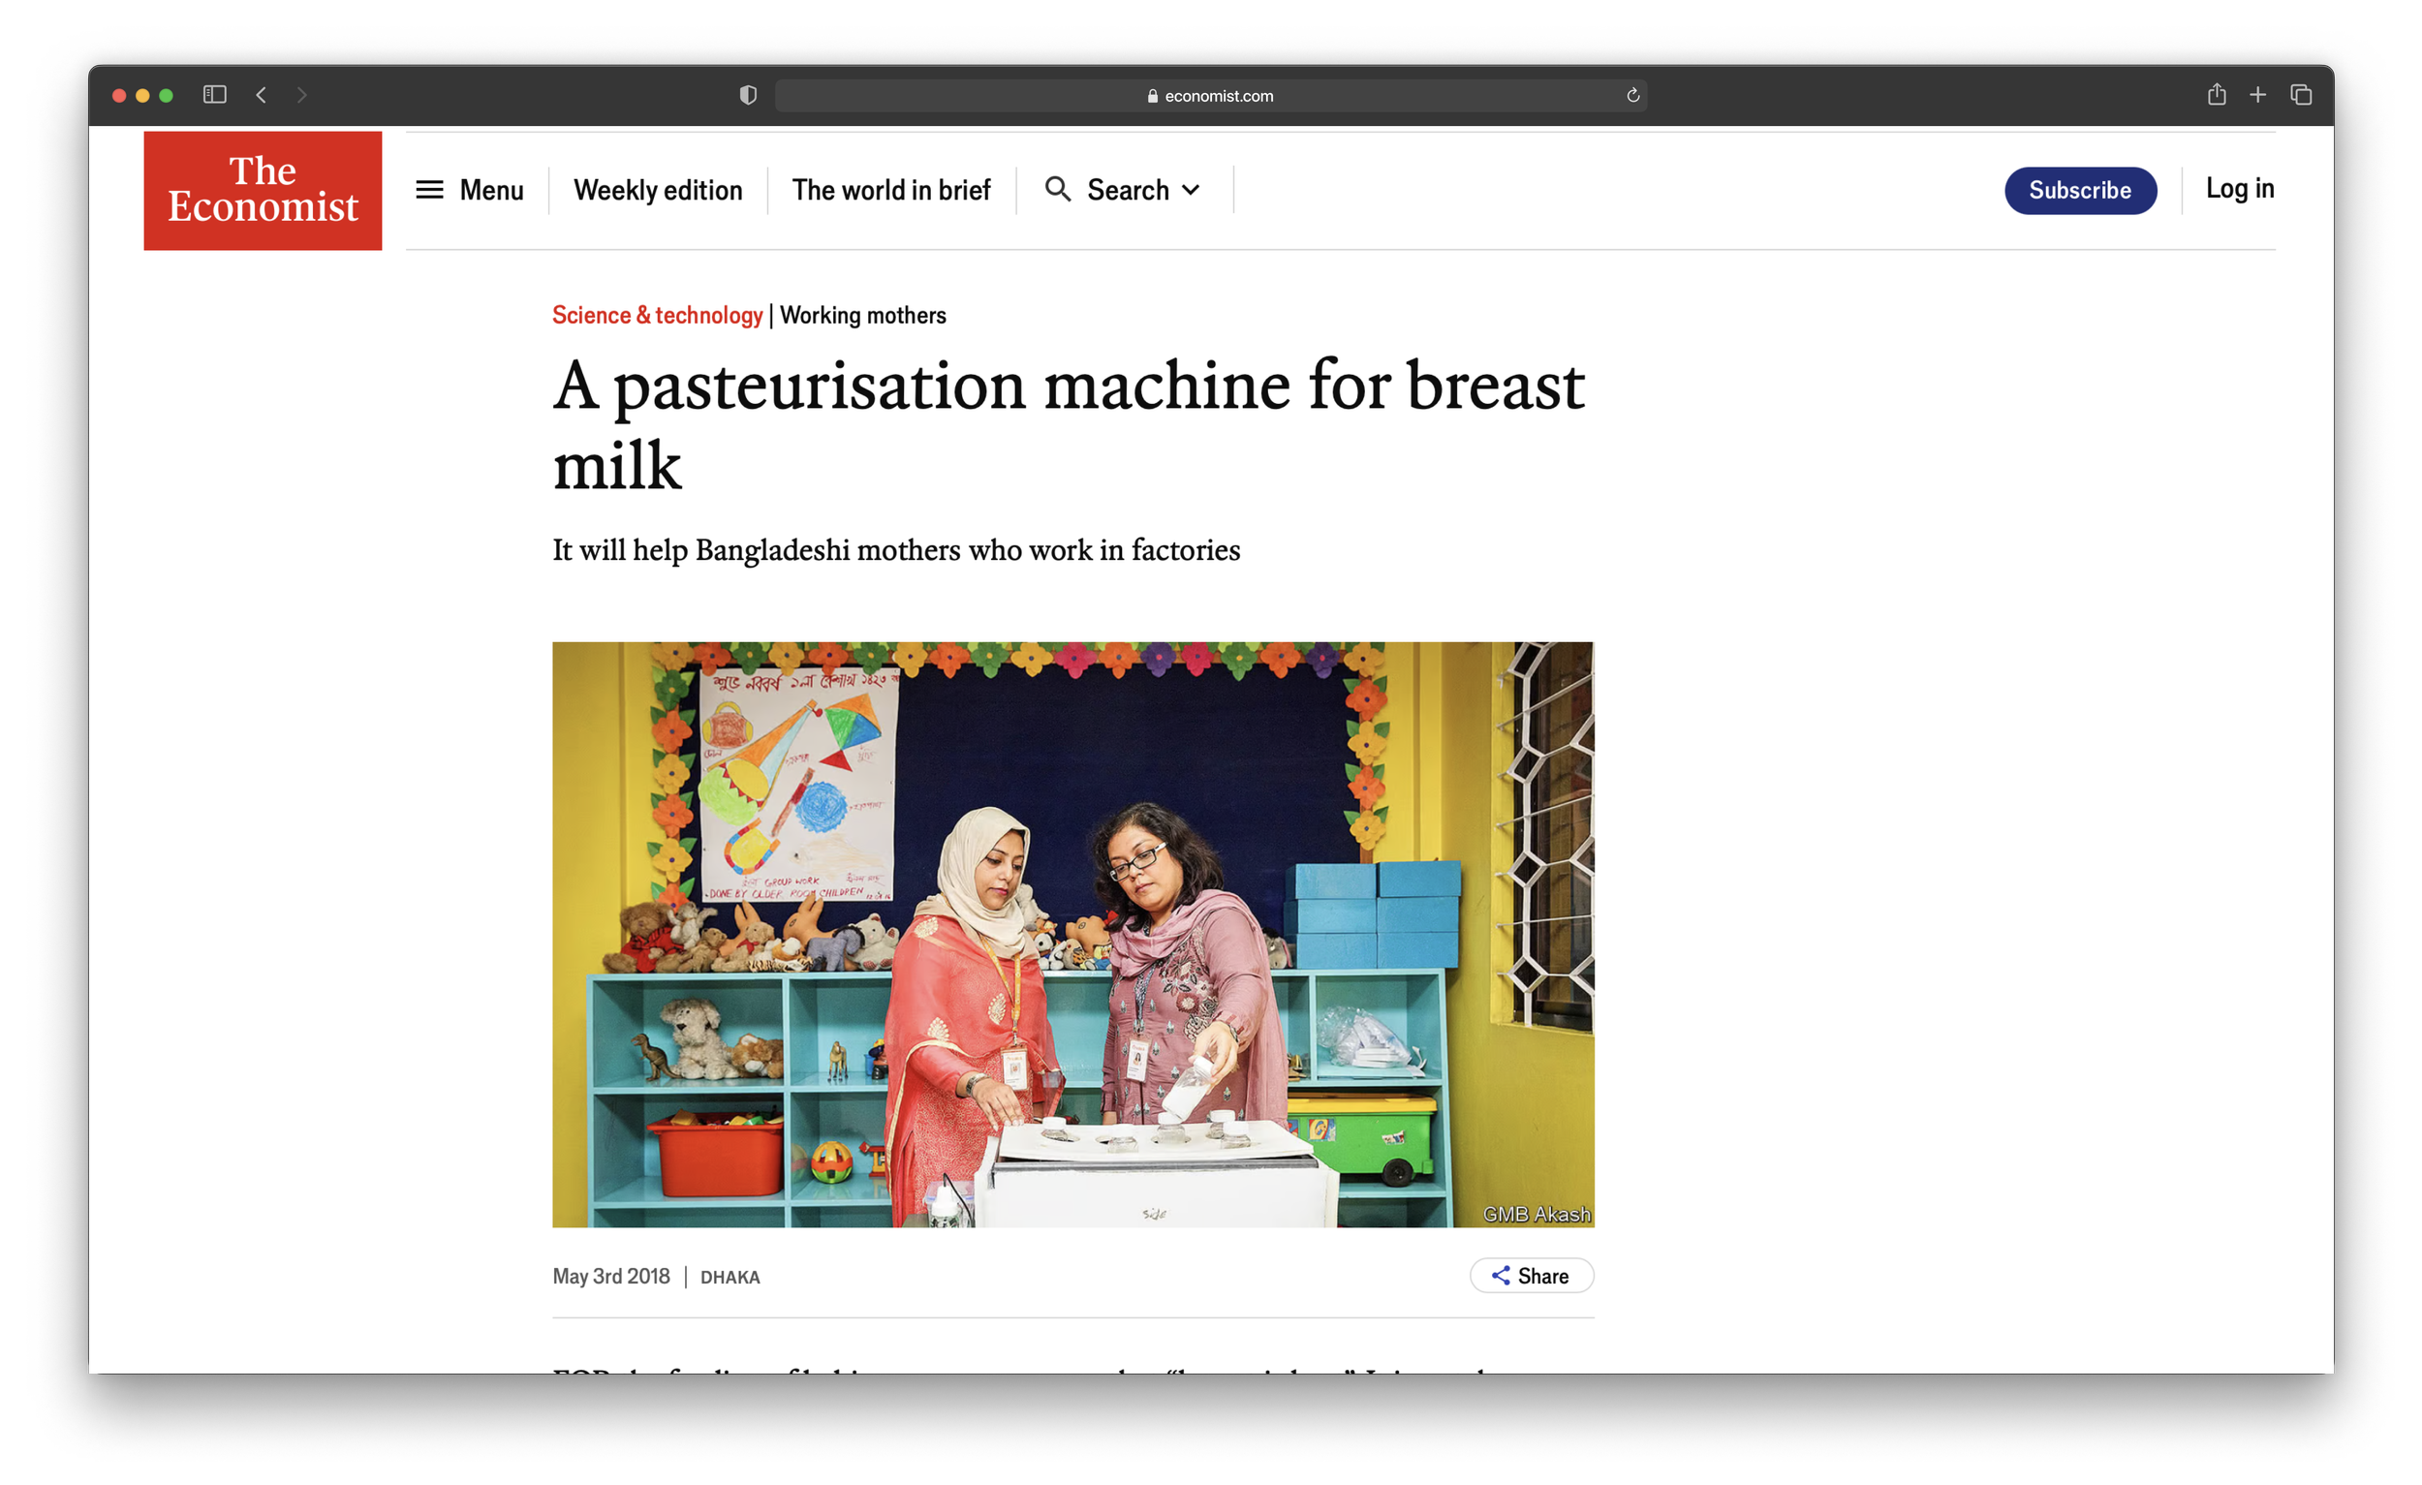Click the hamburger Menu icon

click(429, 190)
